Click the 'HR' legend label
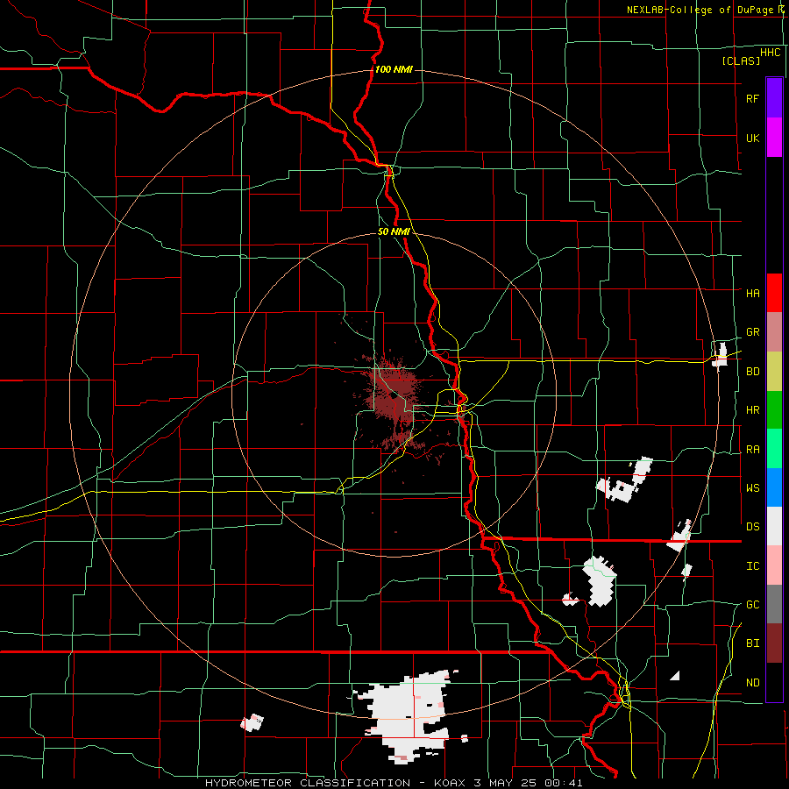Screen dimensions: 789x789 pos(752,410)
